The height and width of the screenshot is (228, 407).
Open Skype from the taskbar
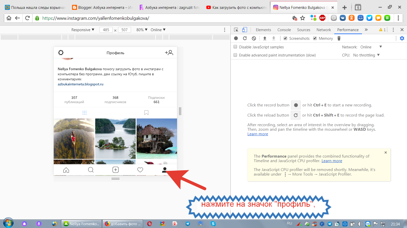point(213,224)
